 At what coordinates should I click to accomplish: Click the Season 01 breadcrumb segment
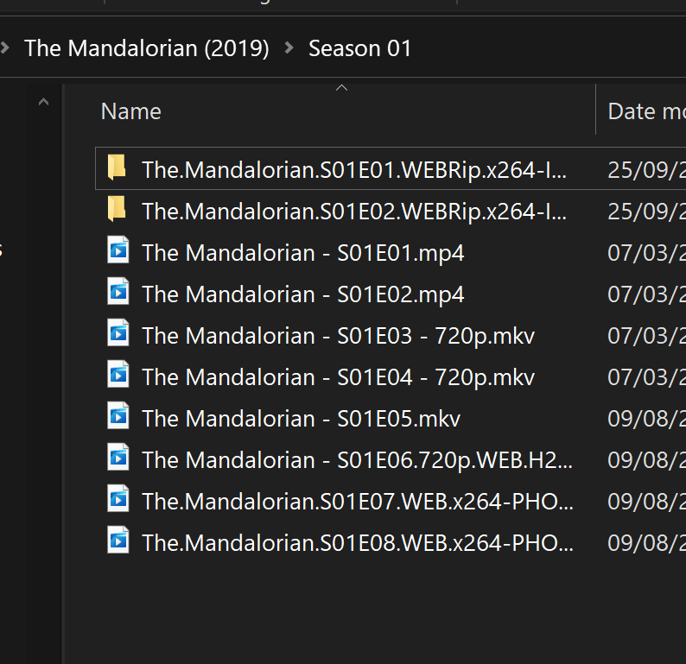pyautogui.click(x=359, y=48)
